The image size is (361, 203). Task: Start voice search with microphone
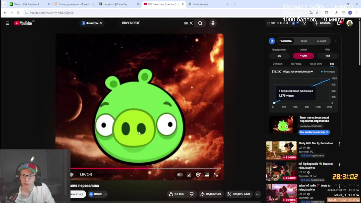213,23
